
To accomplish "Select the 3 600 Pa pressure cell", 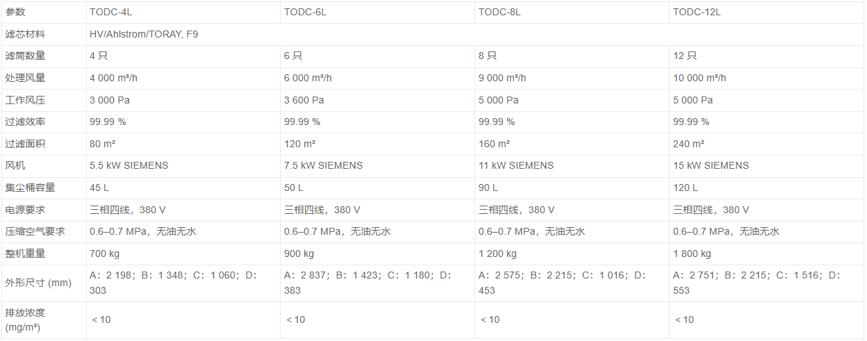I will click(377, 100).
